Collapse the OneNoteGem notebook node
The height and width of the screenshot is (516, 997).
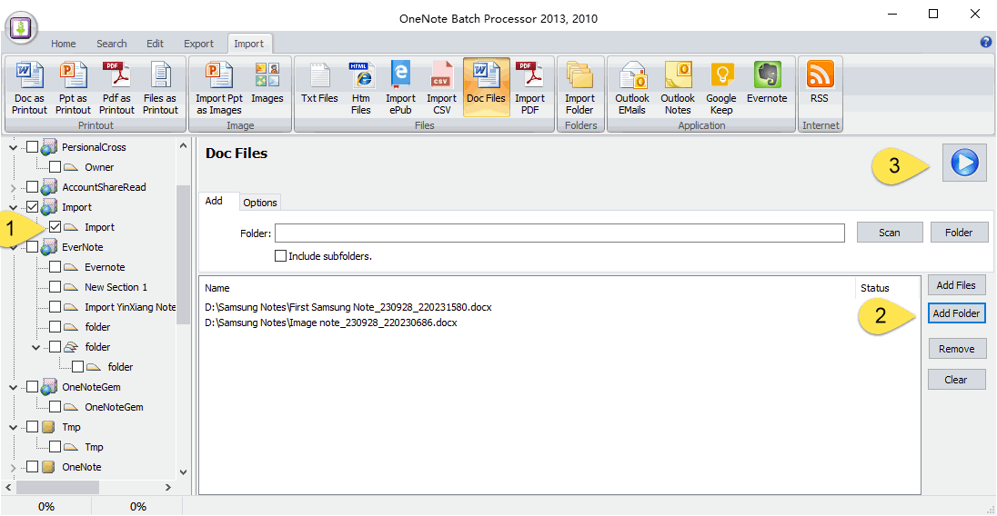(x=13, y=386)
